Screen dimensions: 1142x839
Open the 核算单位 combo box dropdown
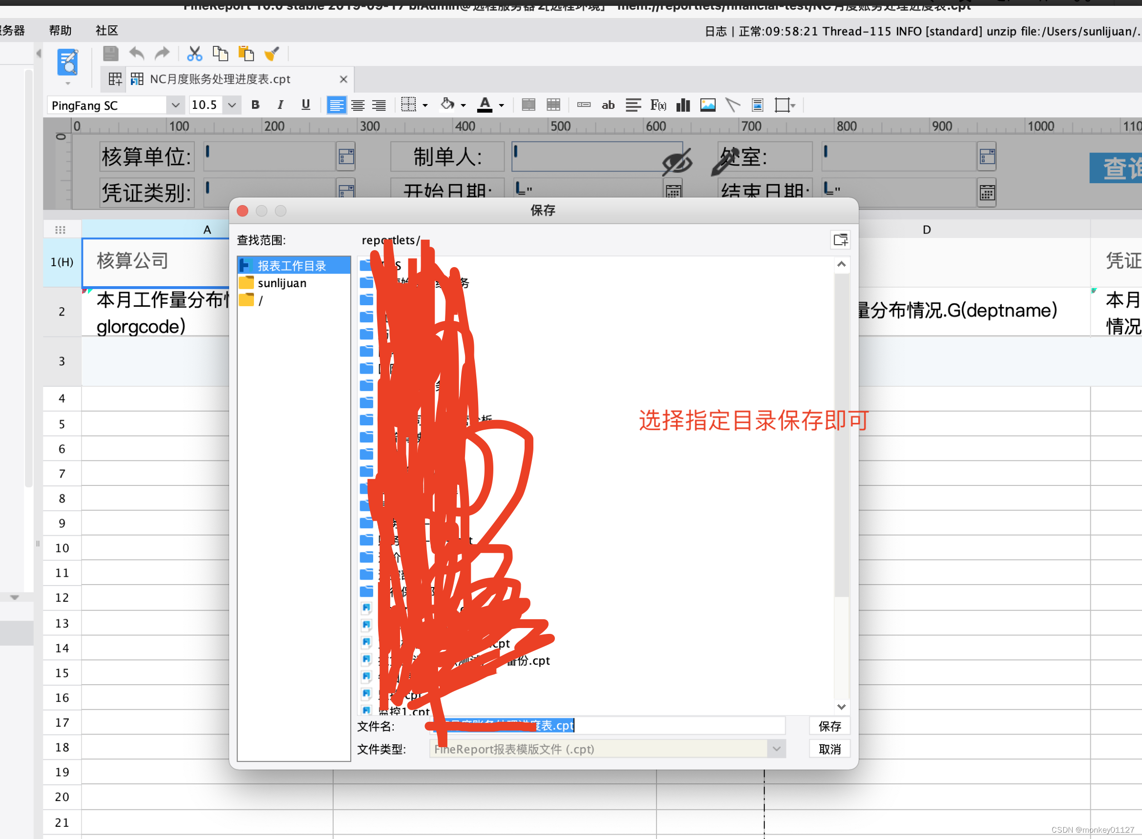(346, 156)
